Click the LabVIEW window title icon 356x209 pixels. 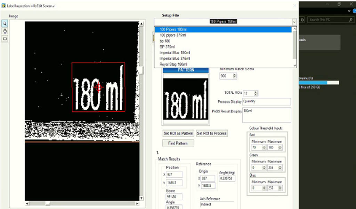(x=3, y=5)
